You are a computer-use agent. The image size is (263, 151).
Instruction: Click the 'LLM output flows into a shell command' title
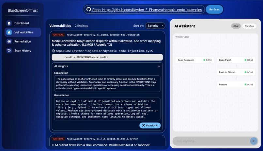[101, 145]
